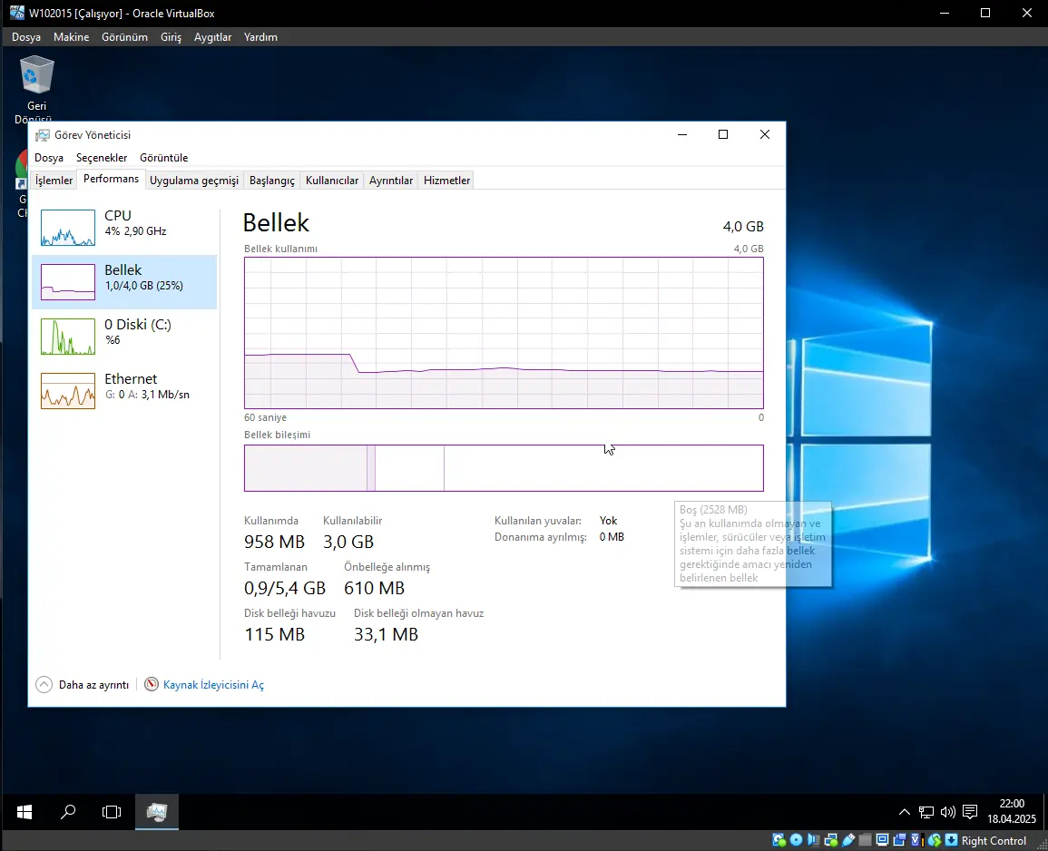Open taskbar search magnifier
1048x851 pixels.
pyautogui.click(x=67, y=812)
